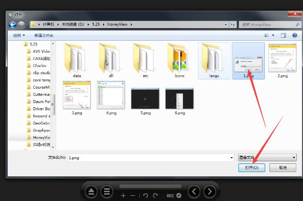
Task: Select the 1.png thumbnail
Action: pyautogui.click(x=248, y=61)
